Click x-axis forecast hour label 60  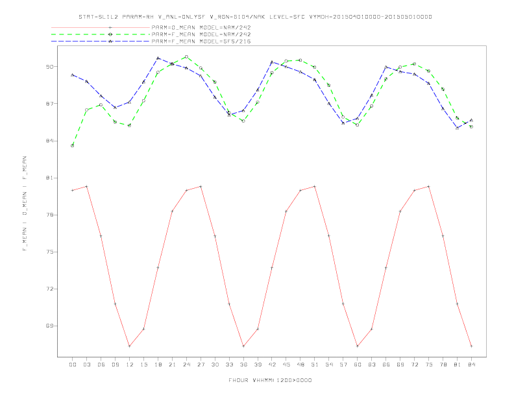(358, 365)
